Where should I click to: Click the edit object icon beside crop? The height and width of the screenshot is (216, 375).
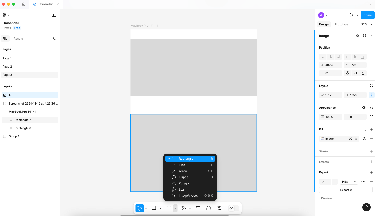click(x=364, y=36)
